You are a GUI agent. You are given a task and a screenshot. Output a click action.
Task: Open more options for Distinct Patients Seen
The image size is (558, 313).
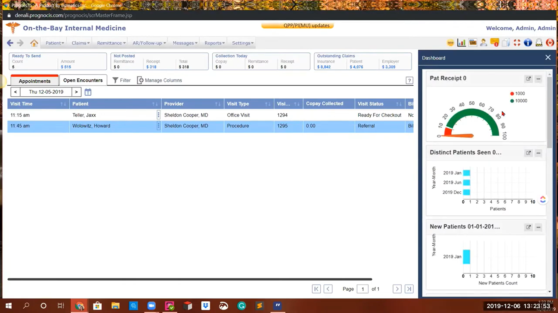tap(538, 153)
